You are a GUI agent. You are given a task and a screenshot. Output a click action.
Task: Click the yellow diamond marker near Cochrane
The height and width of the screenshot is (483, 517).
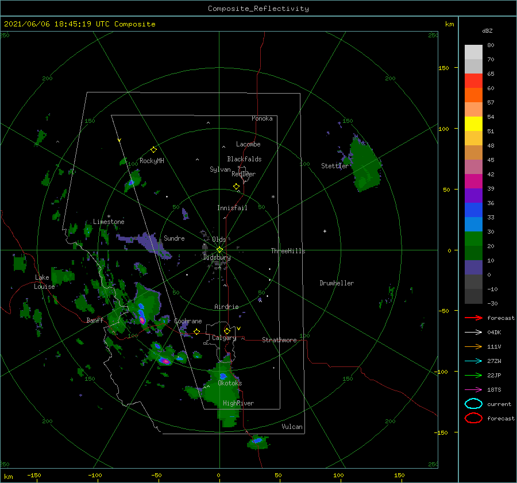(196, 331)
